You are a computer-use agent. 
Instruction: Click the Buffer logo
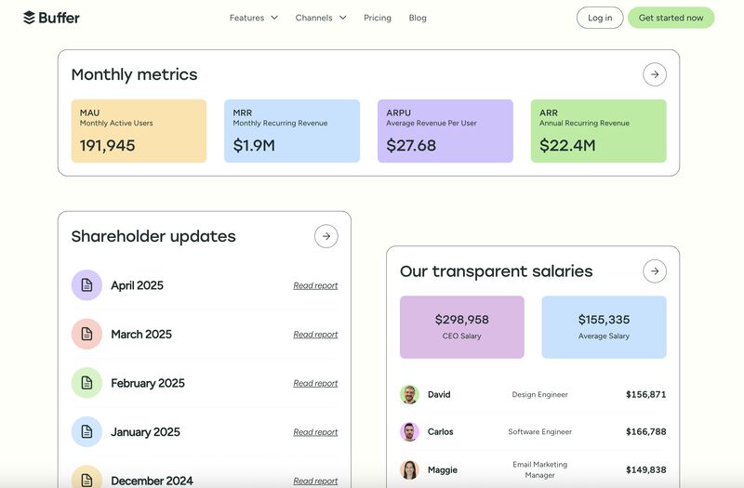(51, 18)
